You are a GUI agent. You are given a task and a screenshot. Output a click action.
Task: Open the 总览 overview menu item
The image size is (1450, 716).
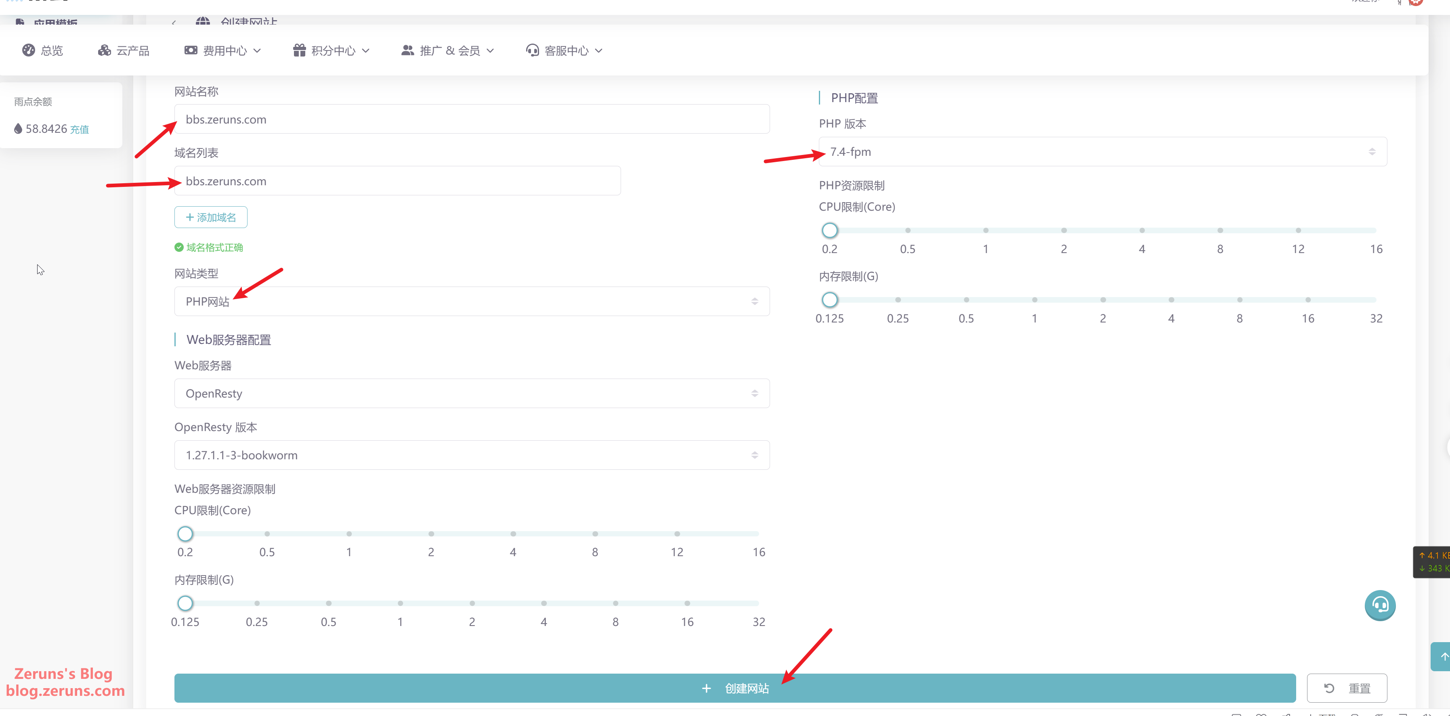[x=42, y=50]
